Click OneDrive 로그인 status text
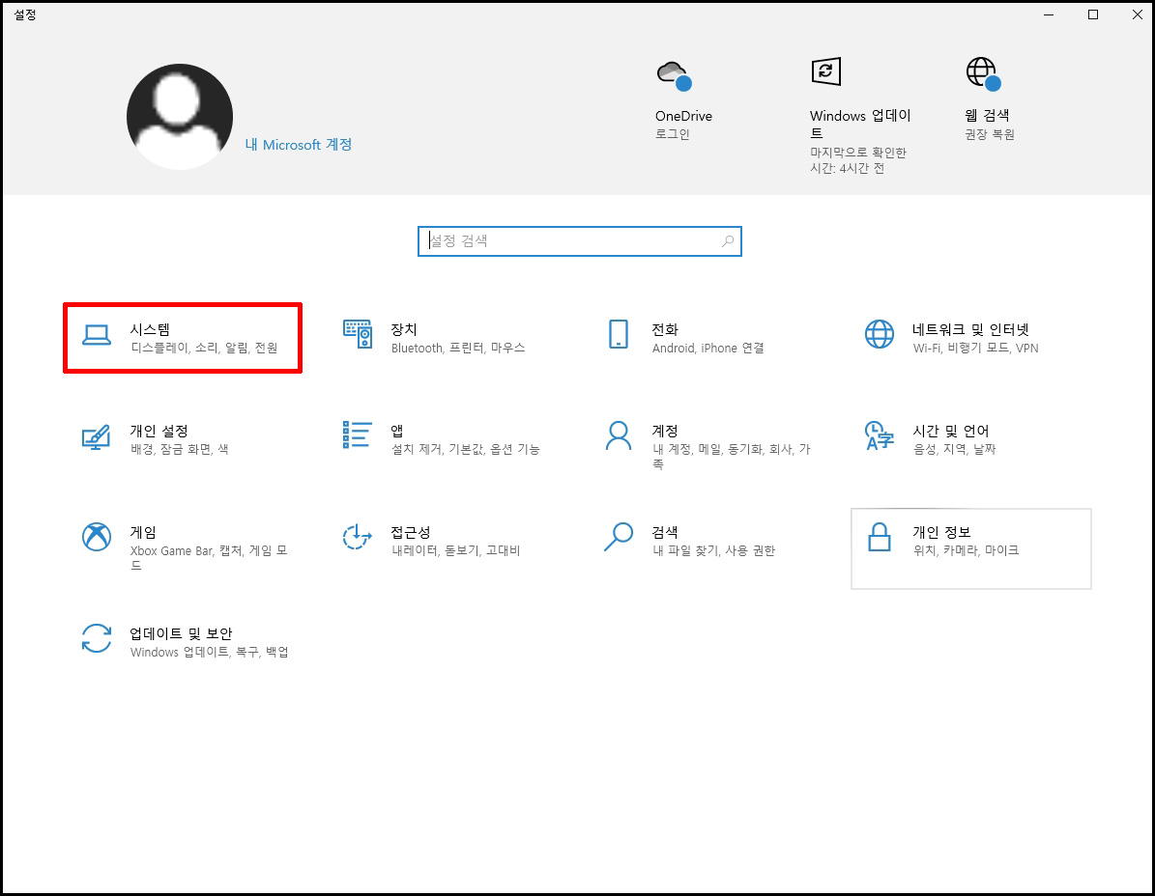This screenshot has width=1155, height=896. (x=673, y=134)
